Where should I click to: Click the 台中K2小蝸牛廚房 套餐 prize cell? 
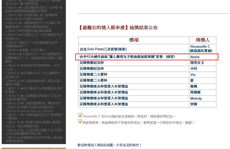click(x=133, y=57)
